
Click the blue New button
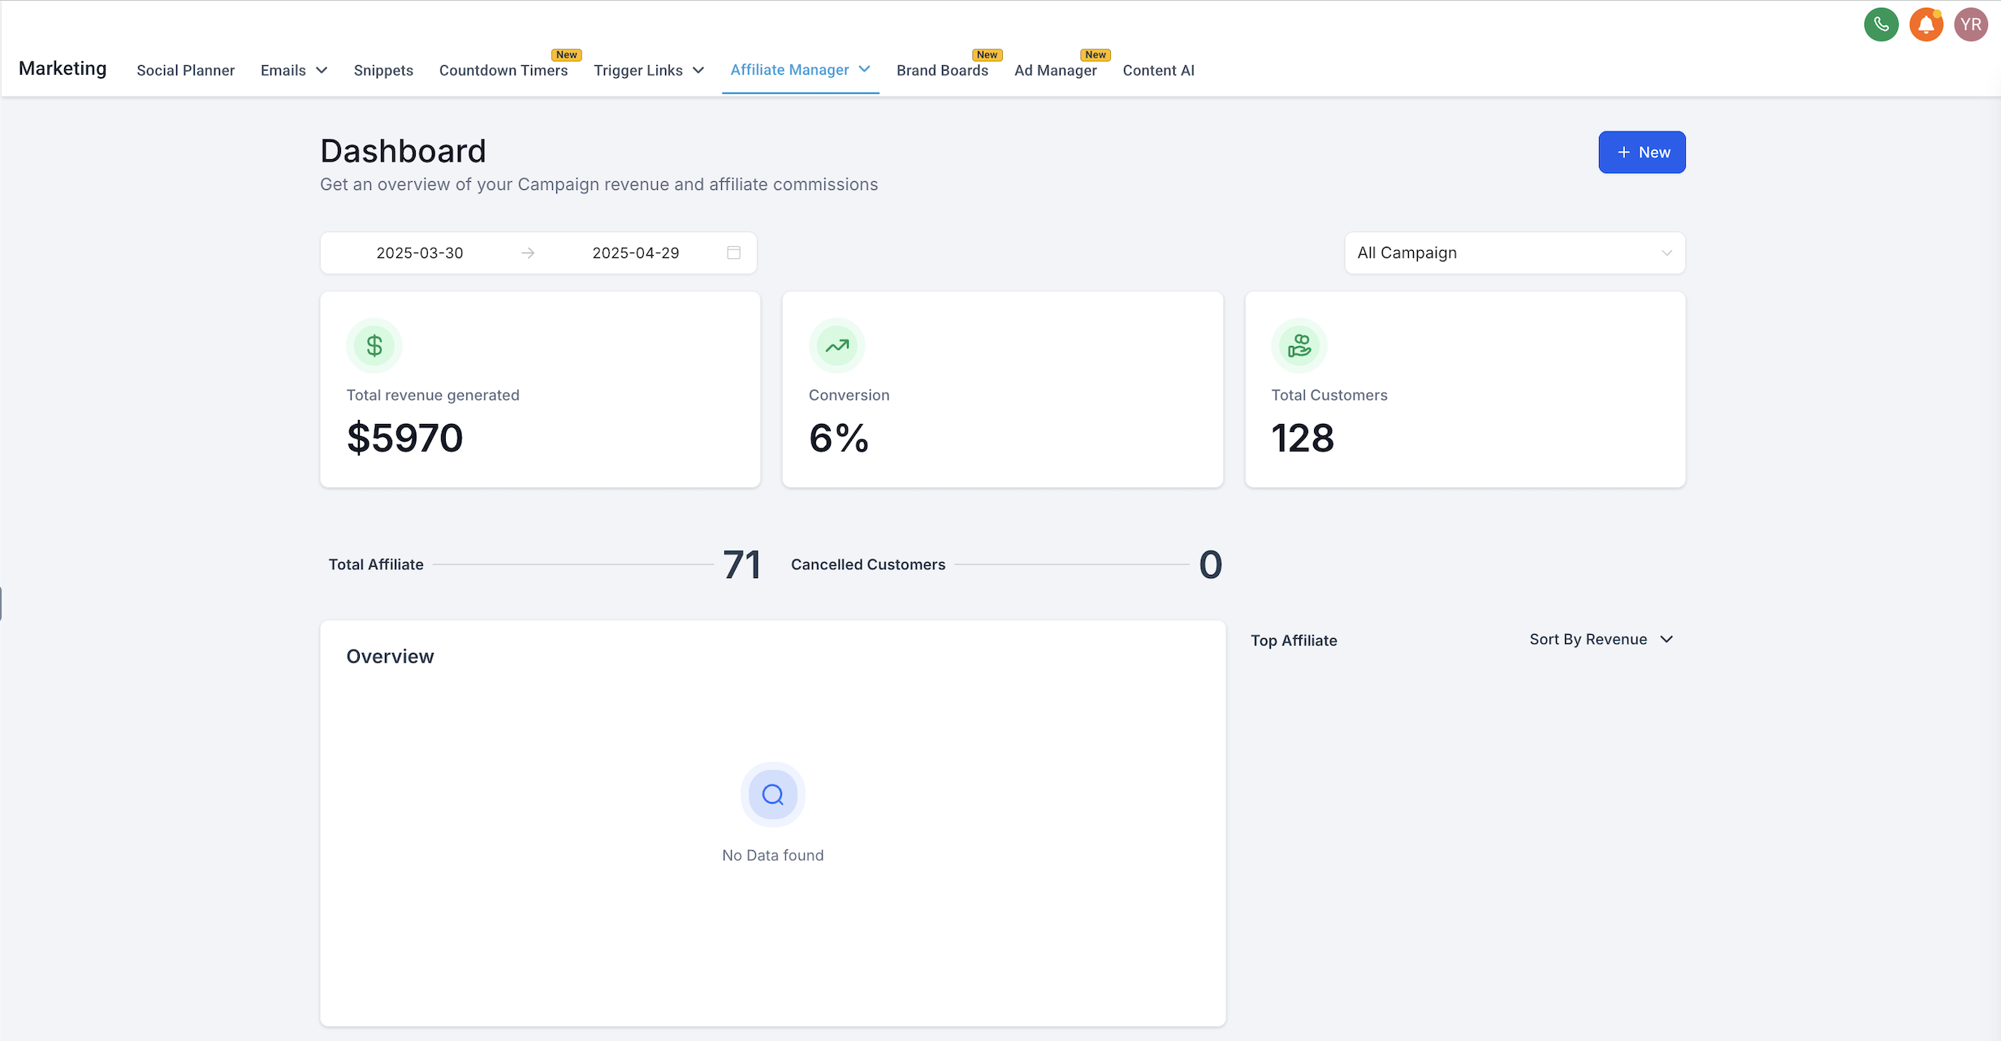click(1641, 152)
